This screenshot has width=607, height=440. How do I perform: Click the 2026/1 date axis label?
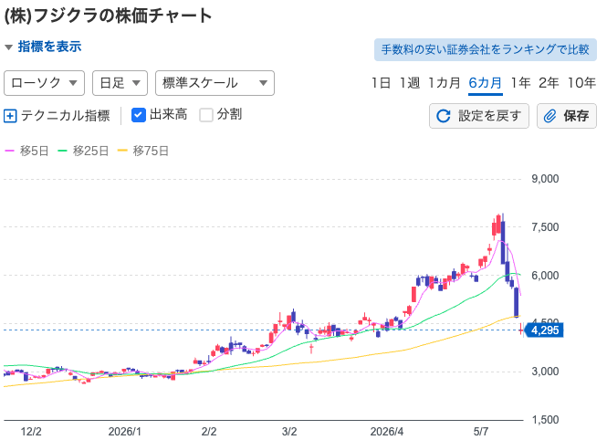[125, 432]
